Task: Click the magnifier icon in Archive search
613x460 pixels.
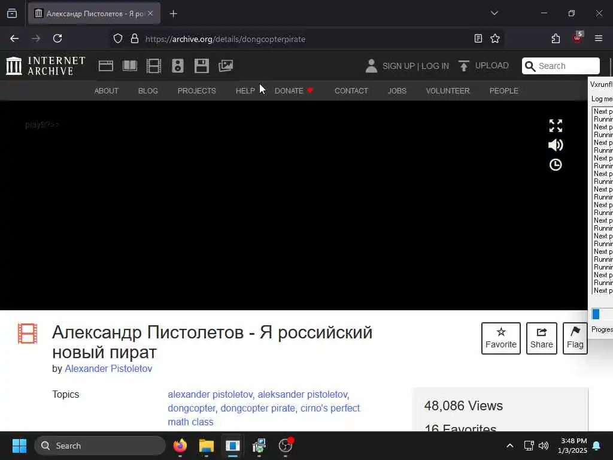Action: click(x=530, y=66)
